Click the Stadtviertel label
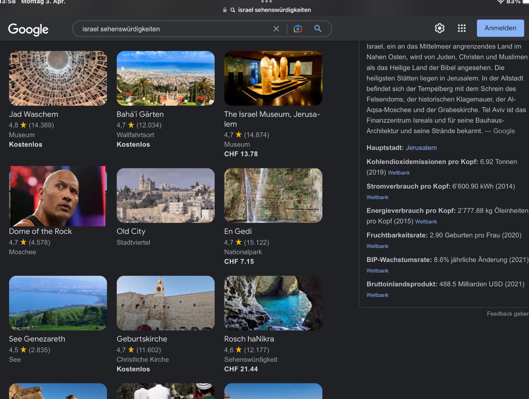529x399 pixels. click(133, 242)
